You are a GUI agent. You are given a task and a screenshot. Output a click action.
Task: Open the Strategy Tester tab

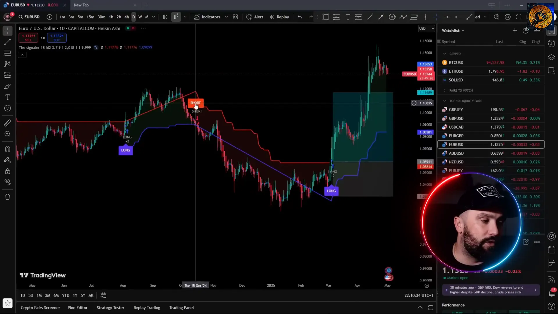[x=110, y=308]
